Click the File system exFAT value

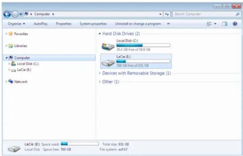[123, 149]
